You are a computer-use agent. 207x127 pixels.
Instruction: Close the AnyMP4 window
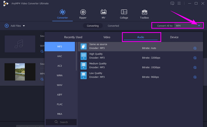pyautogui.click(x=203, y=3)
